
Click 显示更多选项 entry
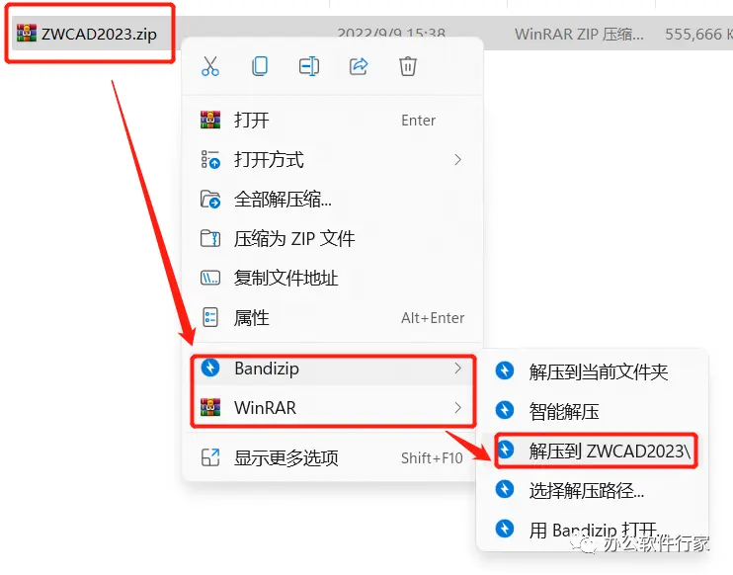332,457
